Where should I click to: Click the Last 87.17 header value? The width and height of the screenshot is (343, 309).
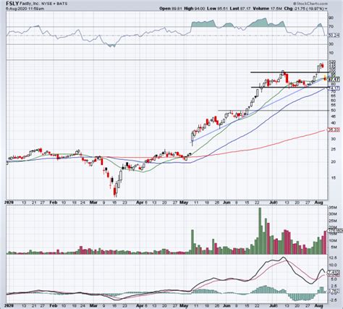click(240, 9)
